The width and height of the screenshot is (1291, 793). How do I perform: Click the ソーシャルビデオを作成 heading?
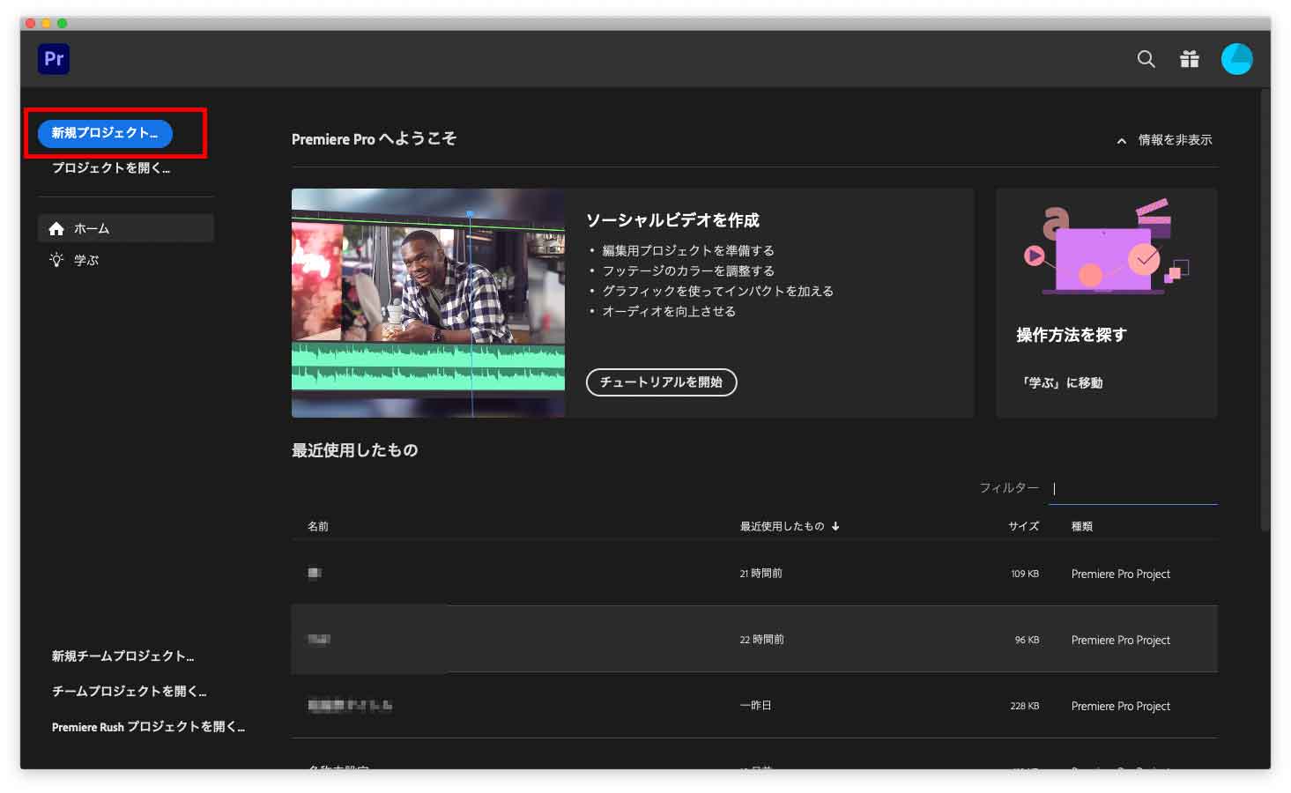tap(672, 220)
